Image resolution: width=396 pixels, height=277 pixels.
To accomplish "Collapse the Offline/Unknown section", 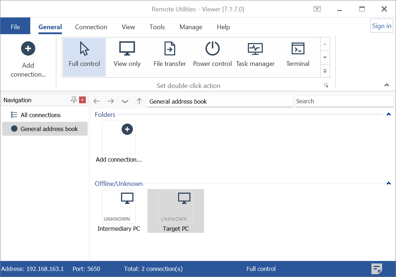I will click(389, 183).
